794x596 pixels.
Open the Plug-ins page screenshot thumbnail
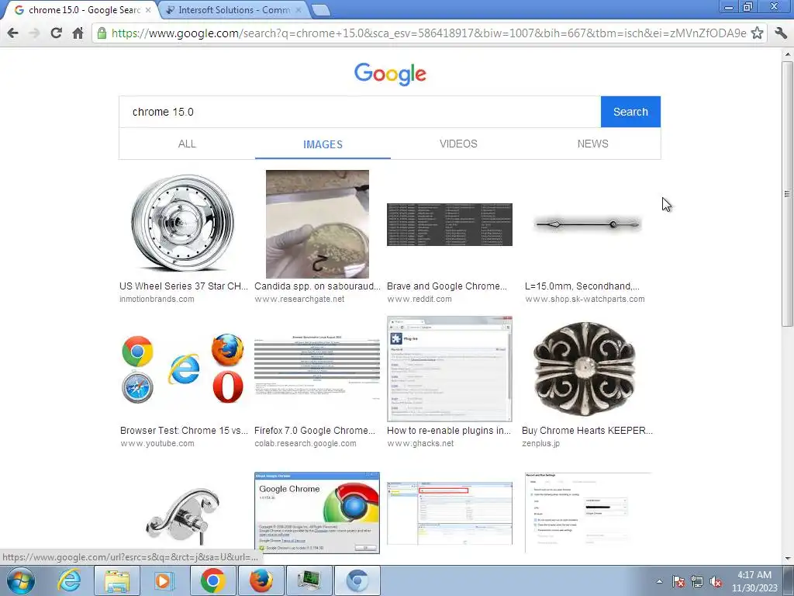[x=450, y=369]
